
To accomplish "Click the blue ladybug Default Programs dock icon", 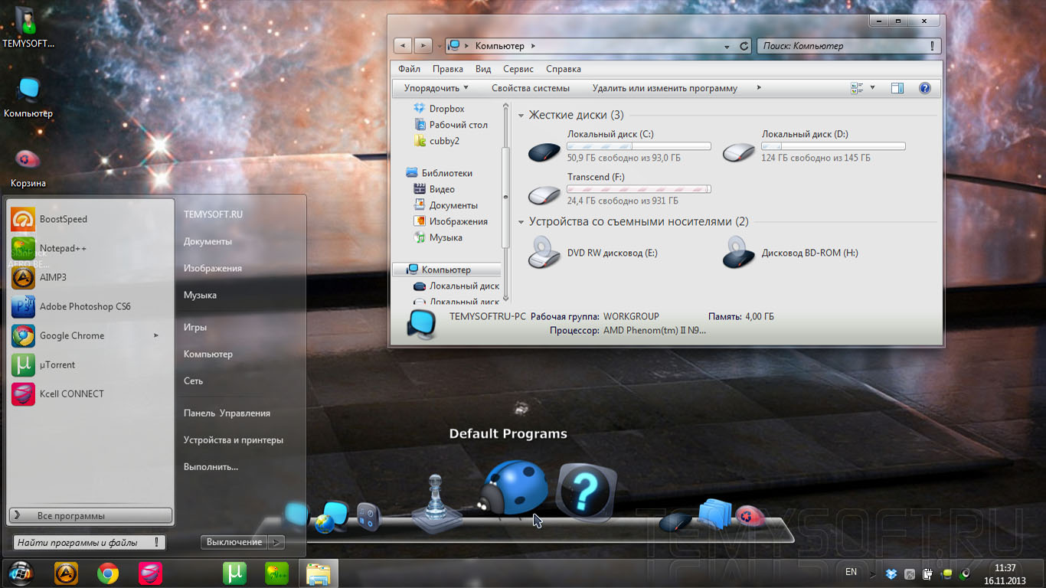I will pos(515,488).
